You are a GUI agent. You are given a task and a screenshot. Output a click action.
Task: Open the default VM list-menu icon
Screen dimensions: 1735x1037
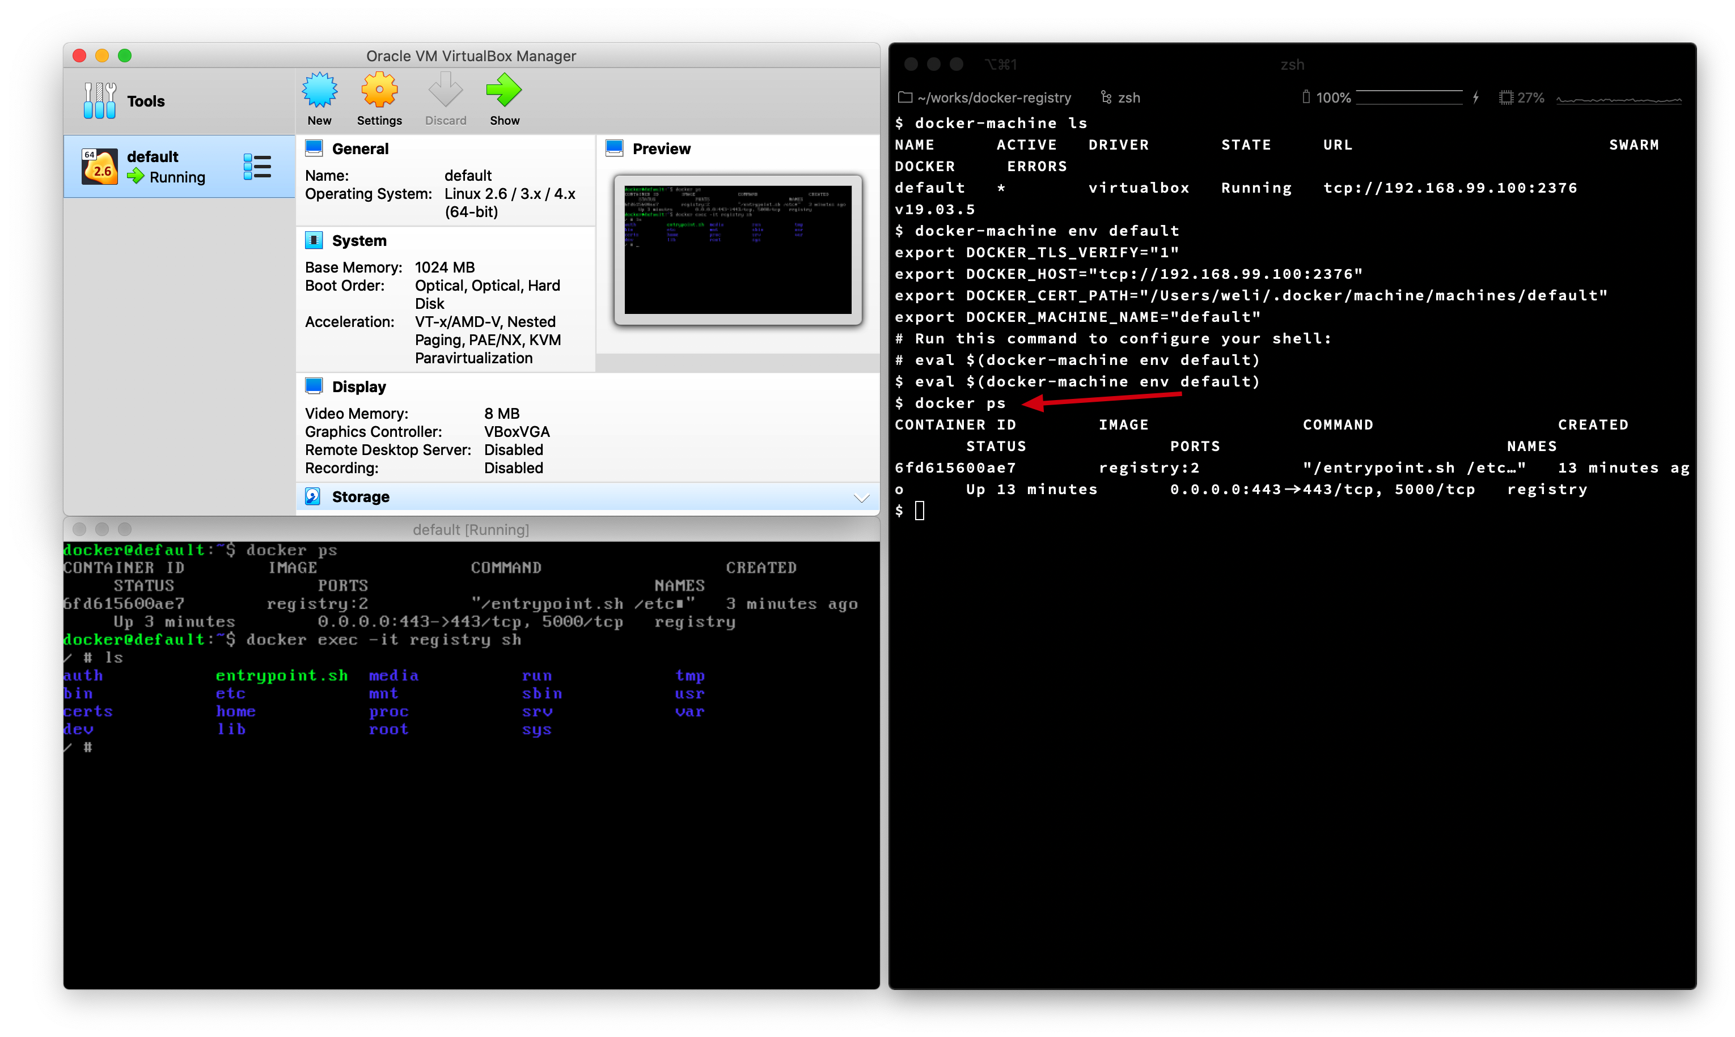tap(257, 166)
